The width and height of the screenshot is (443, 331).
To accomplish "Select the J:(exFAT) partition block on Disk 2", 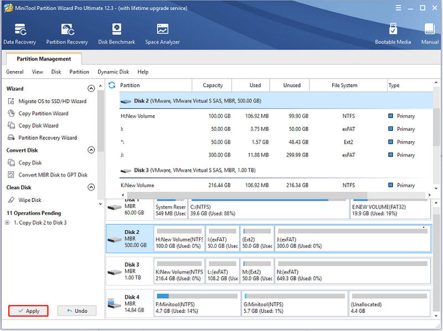I will coord(353,239).
